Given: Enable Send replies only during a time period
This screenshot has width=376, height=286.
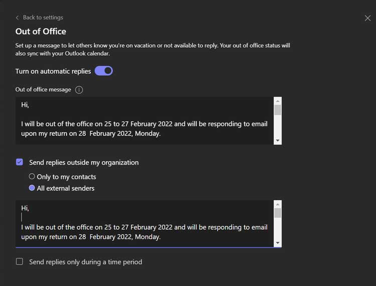Looking at the screenshot, I should 20,261.
